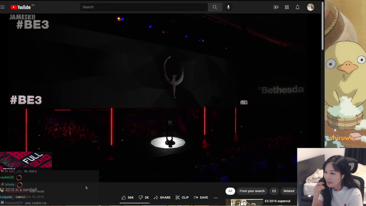
Task: Open the E3 2016 supercut thumbnail
Action: coord(244,202)
